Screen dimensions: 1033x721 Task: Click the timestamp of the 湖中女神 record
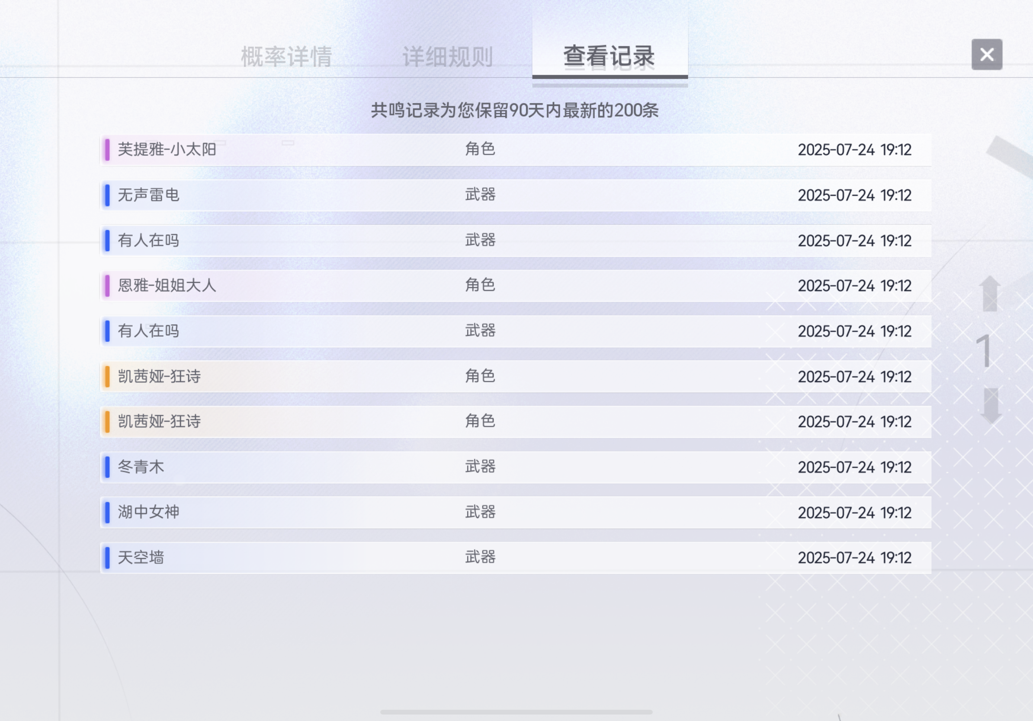point(854,513)
